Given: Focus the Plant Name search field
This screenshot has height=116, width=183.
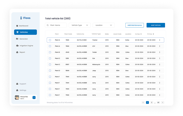Looking at the screenshot, I should [x=56, y=25].
